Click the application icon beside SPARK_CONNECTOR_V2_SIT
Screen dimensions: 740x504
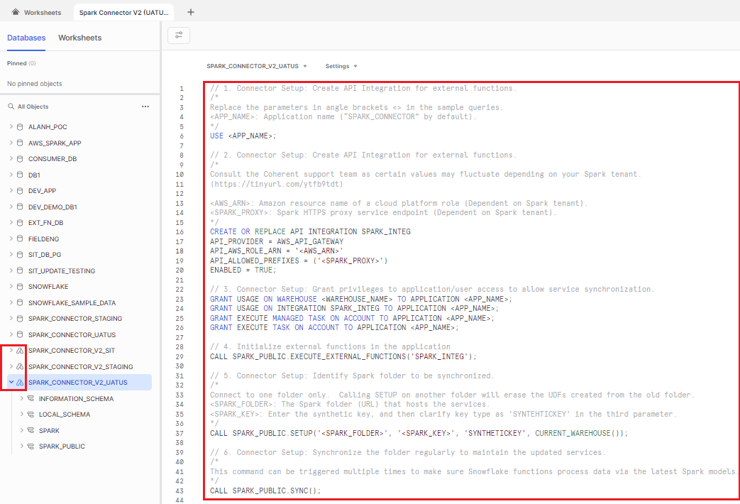(20, 351)
